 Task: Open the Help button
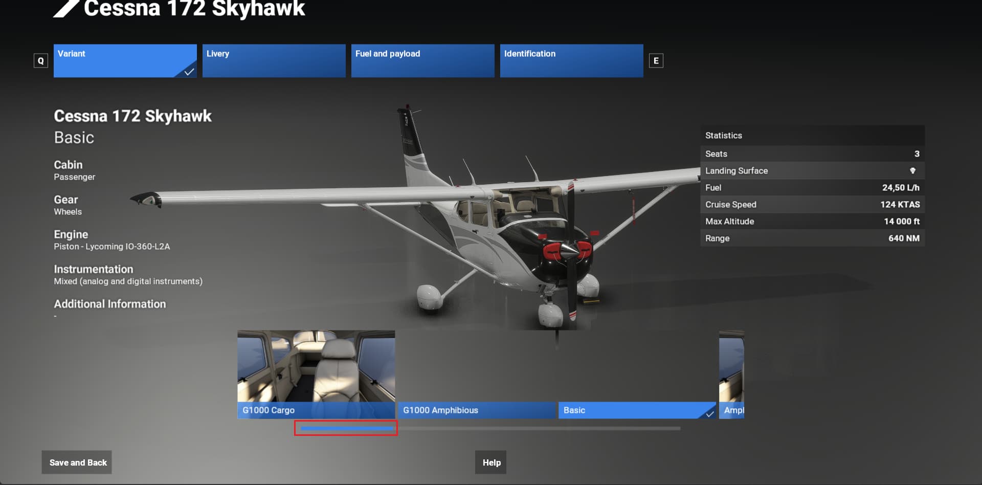click(491, 462)
